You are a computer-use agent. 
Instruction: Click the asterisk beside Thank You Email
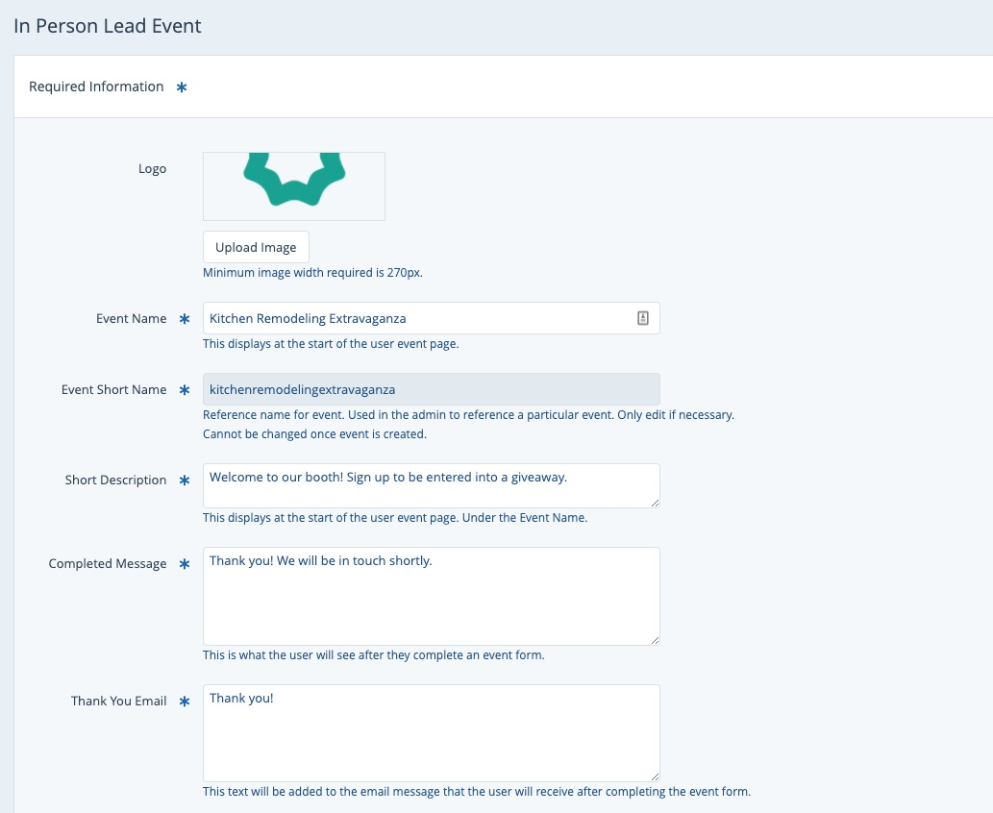pos(186,702)
